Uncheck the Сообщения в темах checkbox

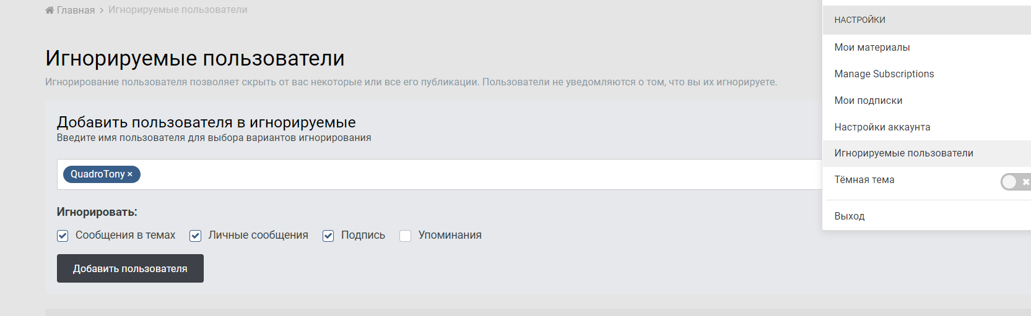tap(63, 236)
